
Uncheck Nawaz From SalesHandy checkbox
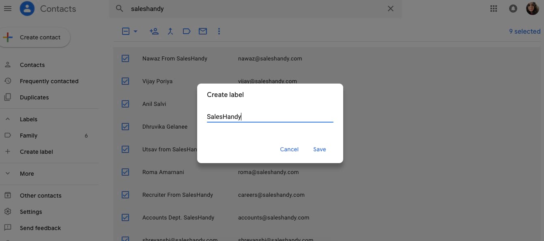coord(125,58)
